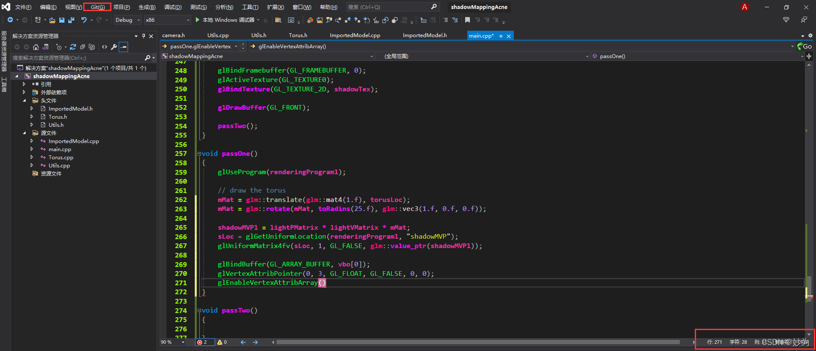This screenshot has height=351, width=816.
Task: Click the vertical scrollbar of the editor
Action: click(809, 290)
